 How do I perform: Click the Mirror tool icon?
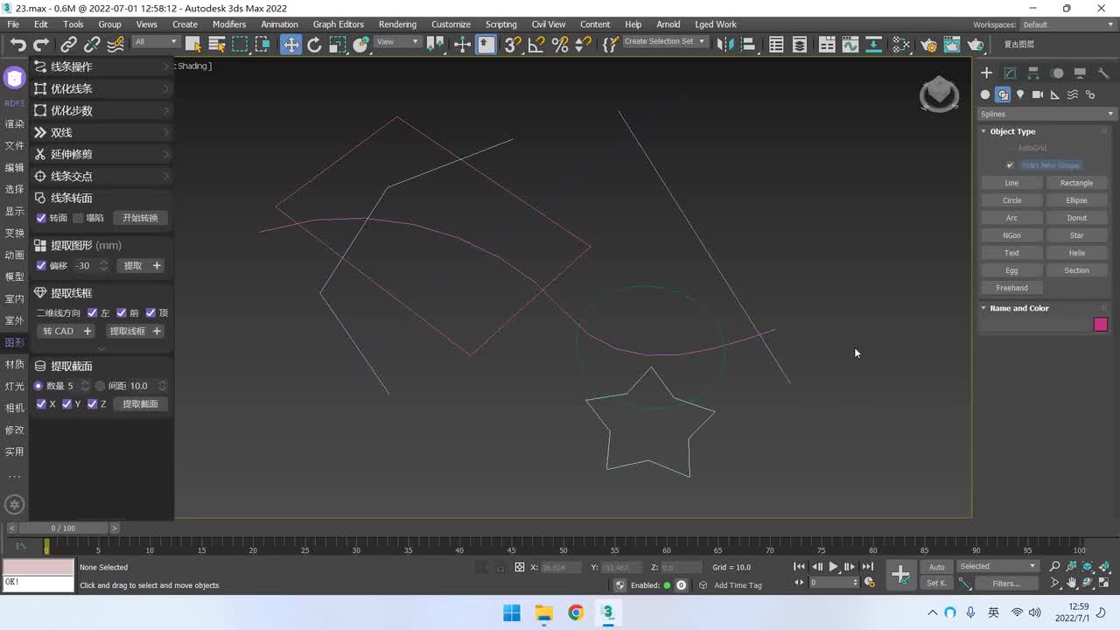pos(724,45)
